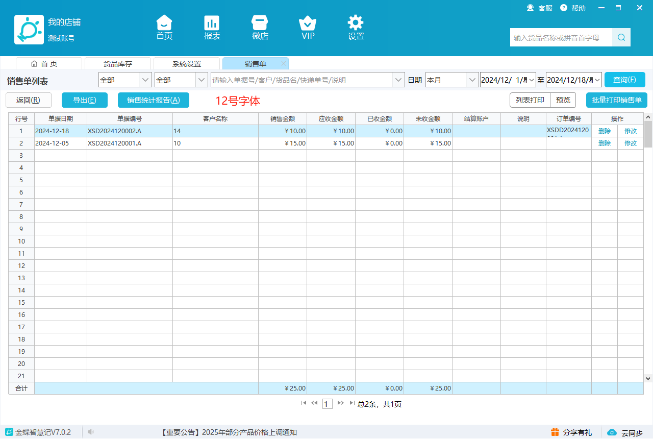The height and width of the screenshot is (439, 653).
Task: Click the 我的店铺 shop logo
Action: [29, 30]
